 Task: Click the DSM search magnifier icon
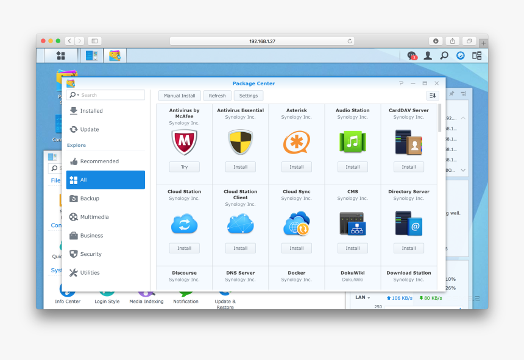tap(444, 55)
